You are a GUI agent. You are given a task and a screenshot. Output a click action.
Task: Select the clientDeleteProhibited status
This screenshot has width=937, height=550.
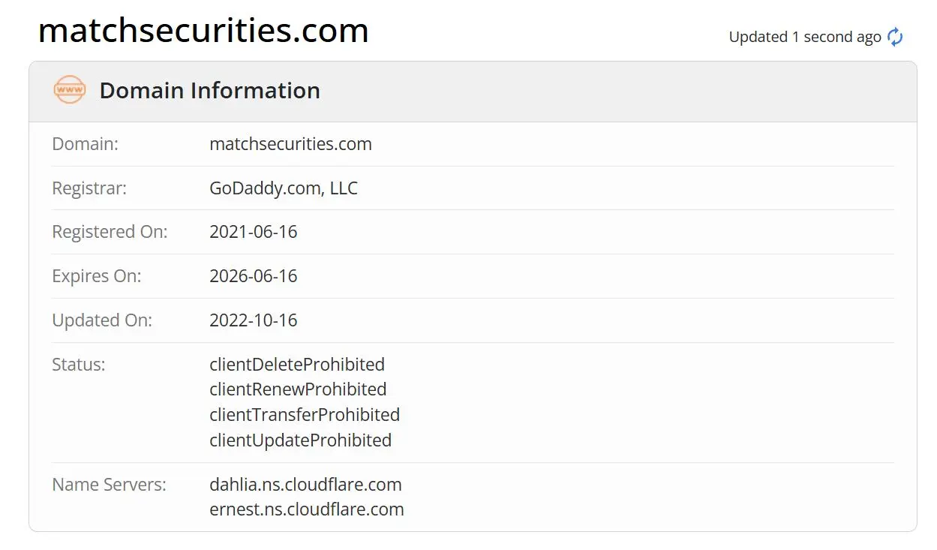tap(297, 365)
